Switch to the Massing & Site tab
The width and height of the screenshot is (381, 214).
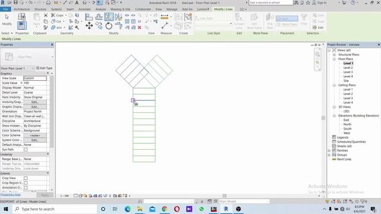coord(120,10)
